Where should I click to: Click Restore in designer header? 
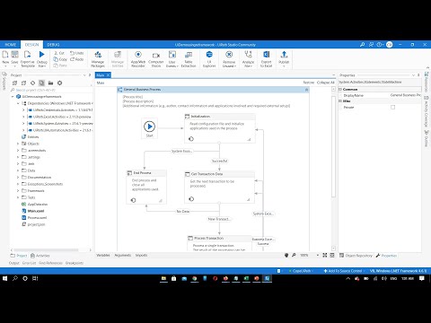coord(309,83)
